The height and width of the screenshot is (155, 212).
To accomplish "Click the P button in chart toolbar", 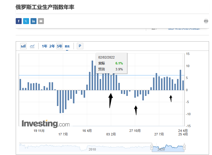I will click(x=80, y=46).
